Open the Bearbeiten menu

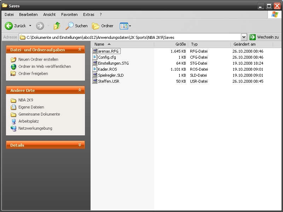[28, 14]
